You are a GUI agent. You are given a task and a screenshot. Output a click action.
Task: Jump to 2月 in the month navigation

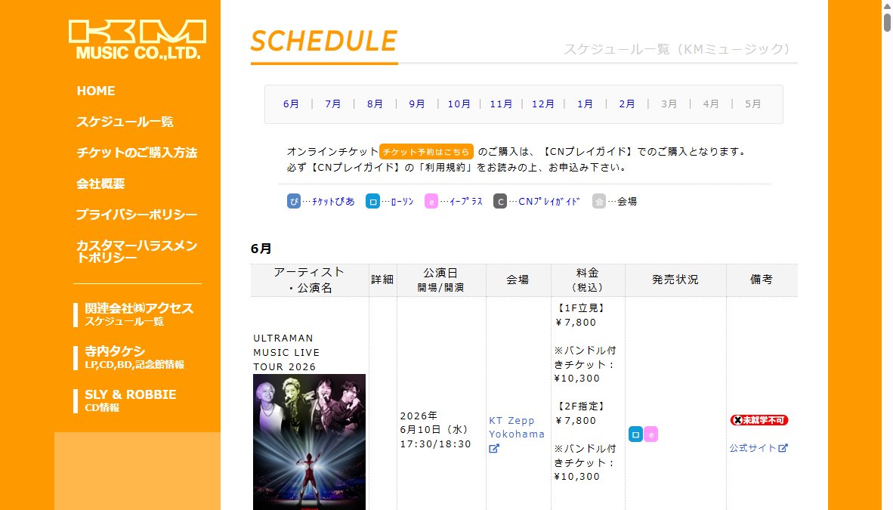pyautogui.click(x=627, y=104)
